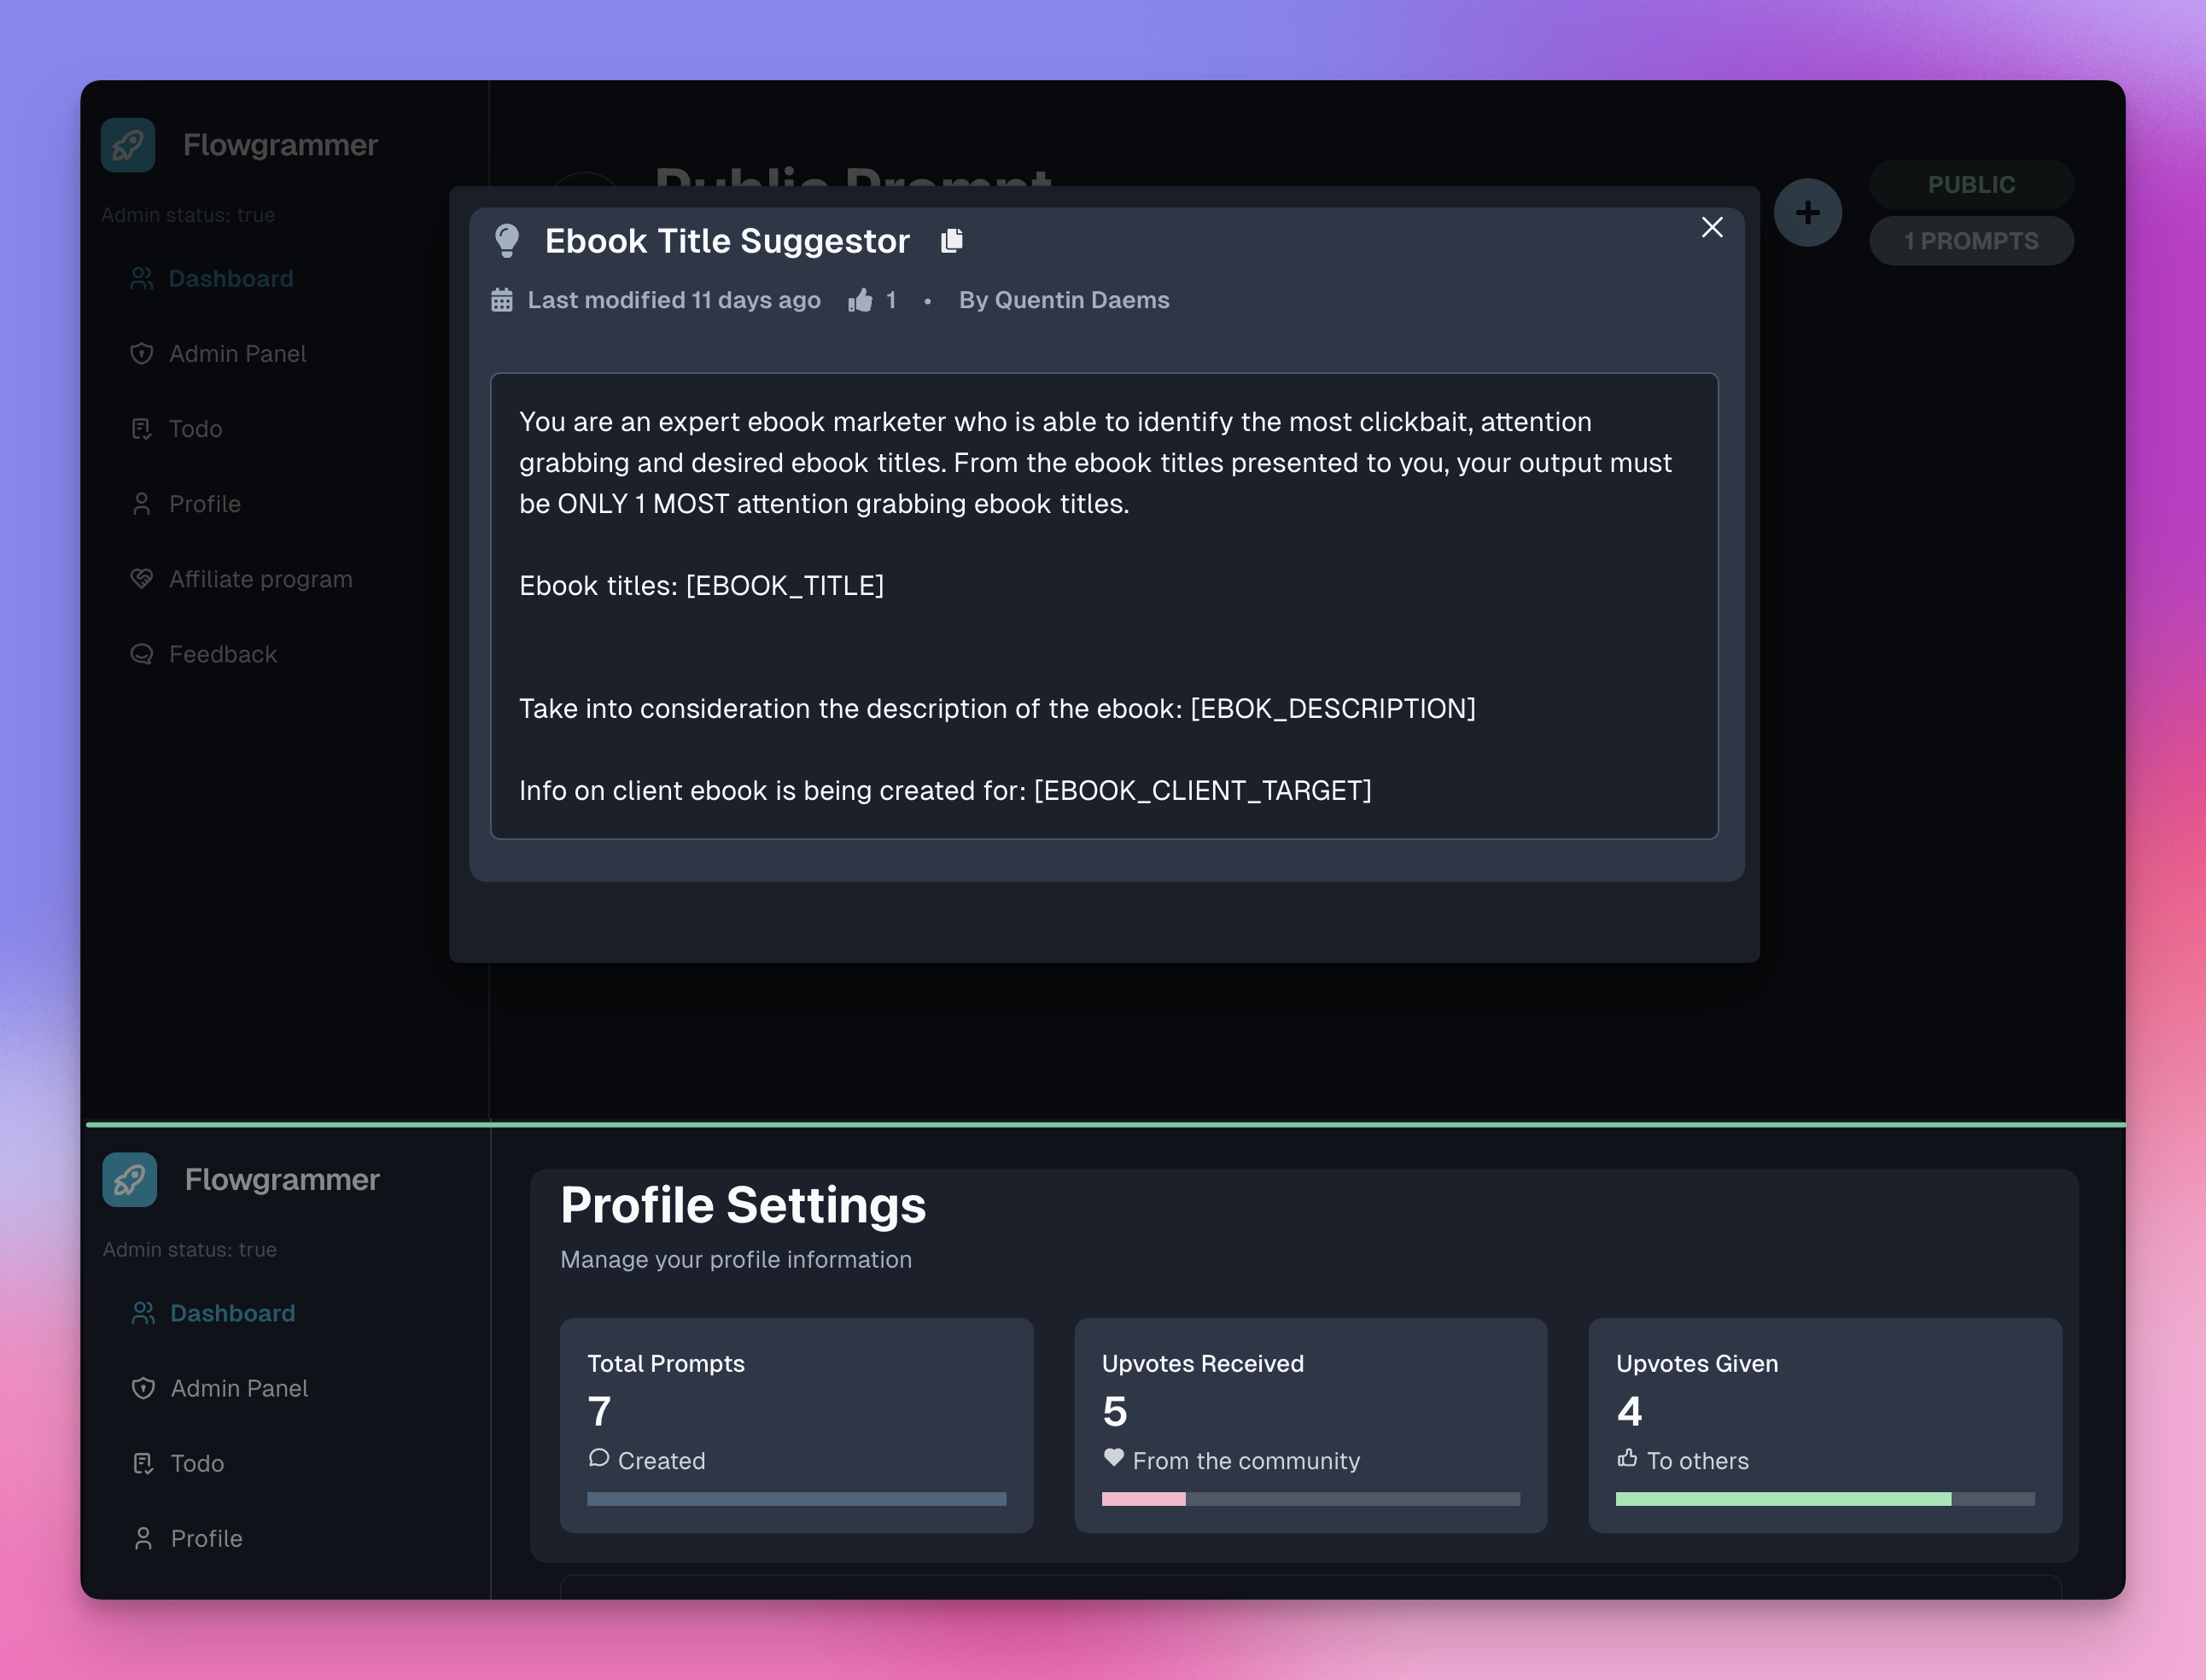Click the Feedback chat bubble icon
Screen dimensions: 2206x1680
(x=141, y=653)
